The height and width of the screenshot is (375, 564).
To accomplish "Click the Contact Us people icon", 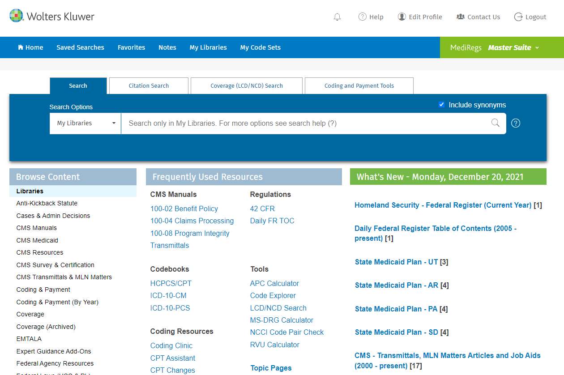I will [460, 17].
